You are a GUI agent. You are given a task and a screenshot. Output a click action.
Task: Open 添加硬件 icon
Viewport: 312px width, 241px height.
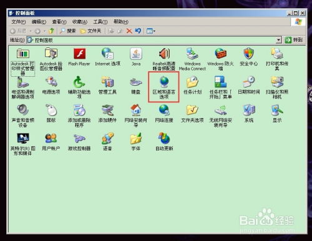tap(107, 110)
